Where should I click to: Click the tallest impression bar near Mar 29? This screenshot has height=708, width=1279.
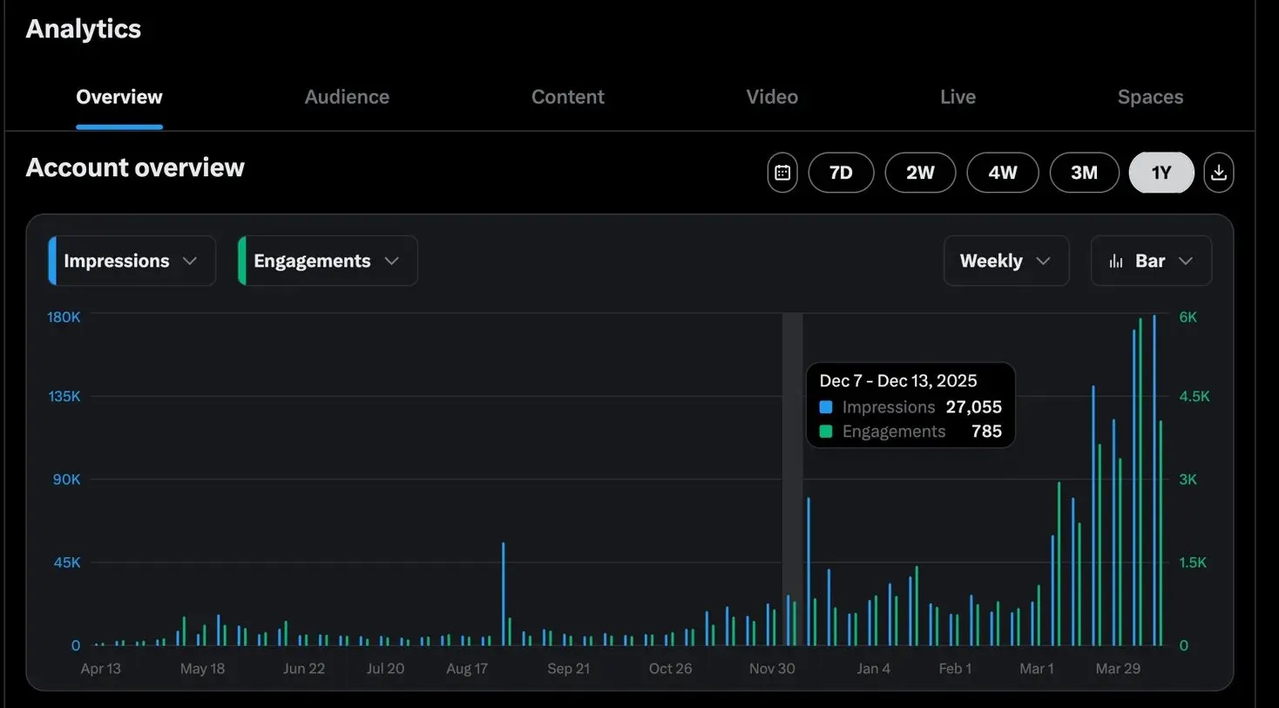1155,436
